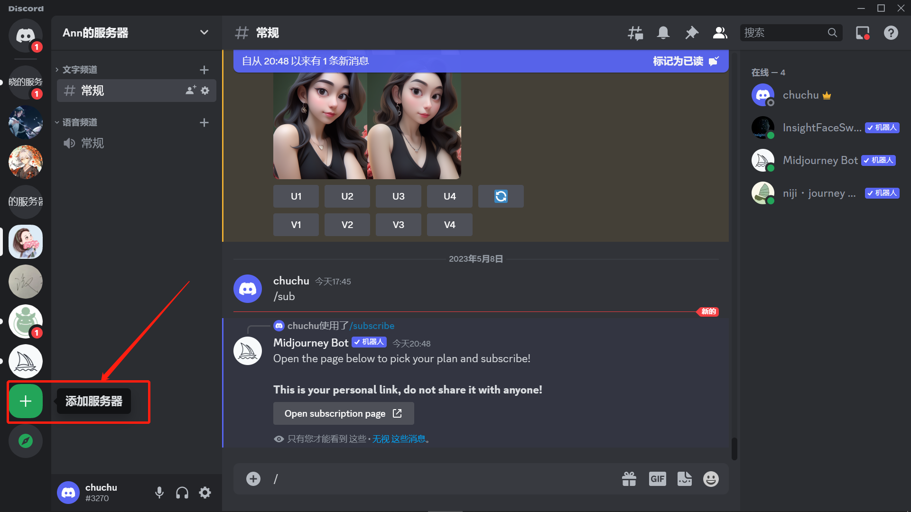Screen dimensions: 911x512
Task: Click the re-roll refresh button
Action: pyautogui.click(x=501, y=196)
